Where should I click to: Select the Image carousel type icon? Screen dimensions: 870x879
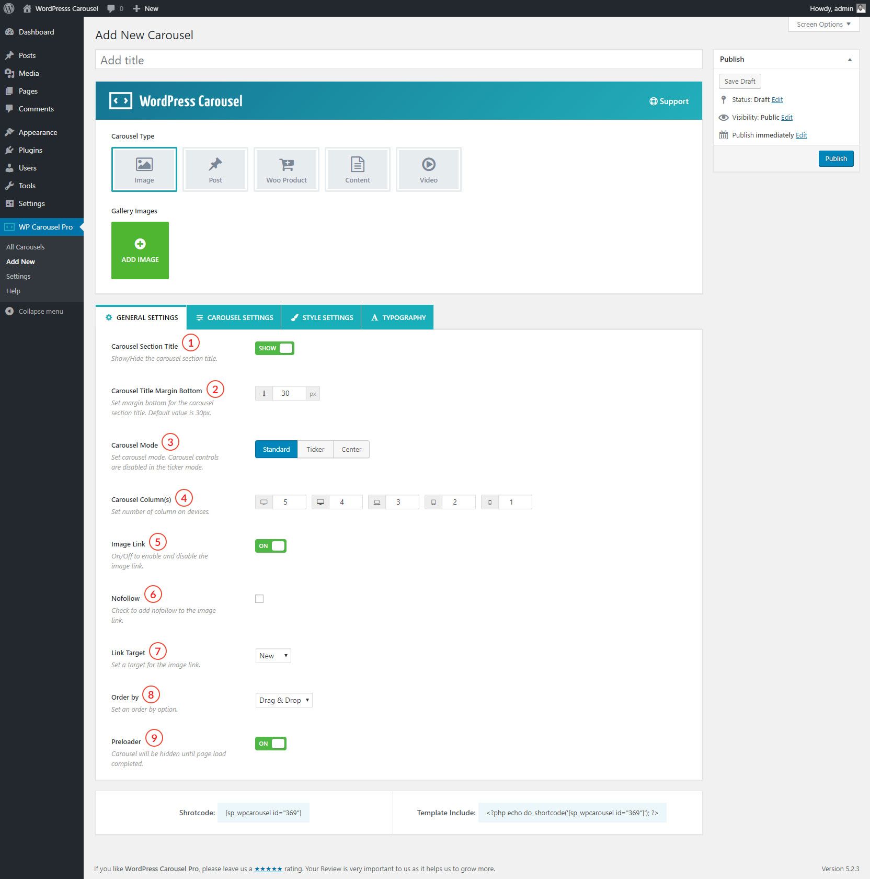144,169
